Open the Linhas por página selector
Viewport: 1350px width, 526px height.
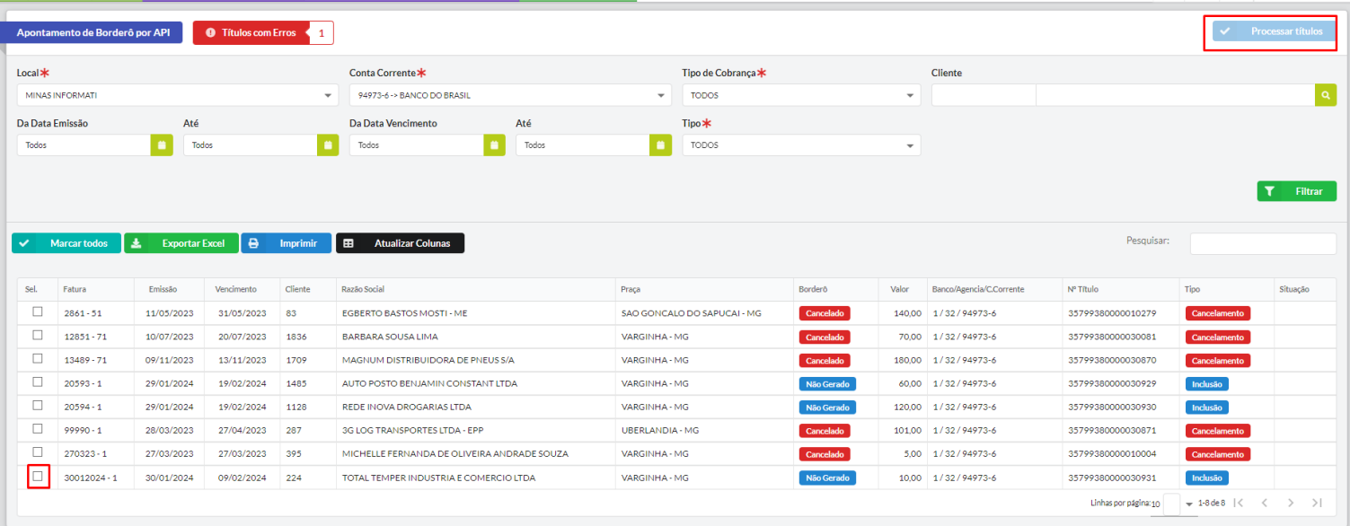pyautogui.click(x=1179, y=504)
